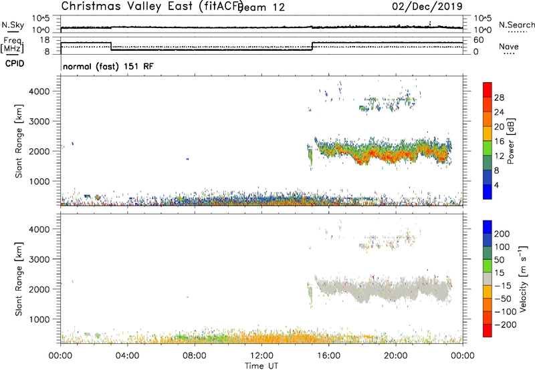Click the 'Beam 12' label
Viewport: 535px width, 370px height.
[x=262, y=7]
